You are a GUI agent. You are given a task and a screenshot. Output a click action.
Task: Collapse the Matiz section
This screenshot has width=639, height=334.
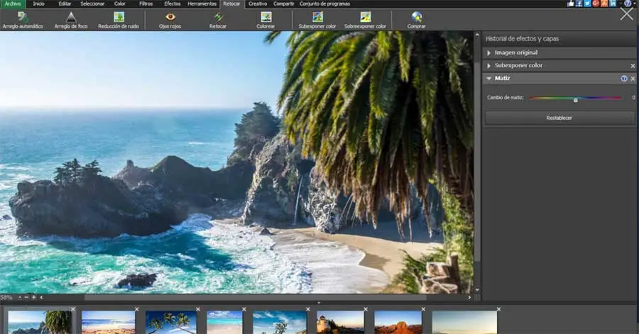[489, 78]
